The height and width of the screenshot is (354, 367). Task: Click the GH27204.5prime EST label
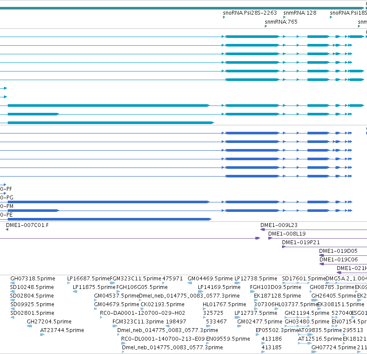coord(49,322)
